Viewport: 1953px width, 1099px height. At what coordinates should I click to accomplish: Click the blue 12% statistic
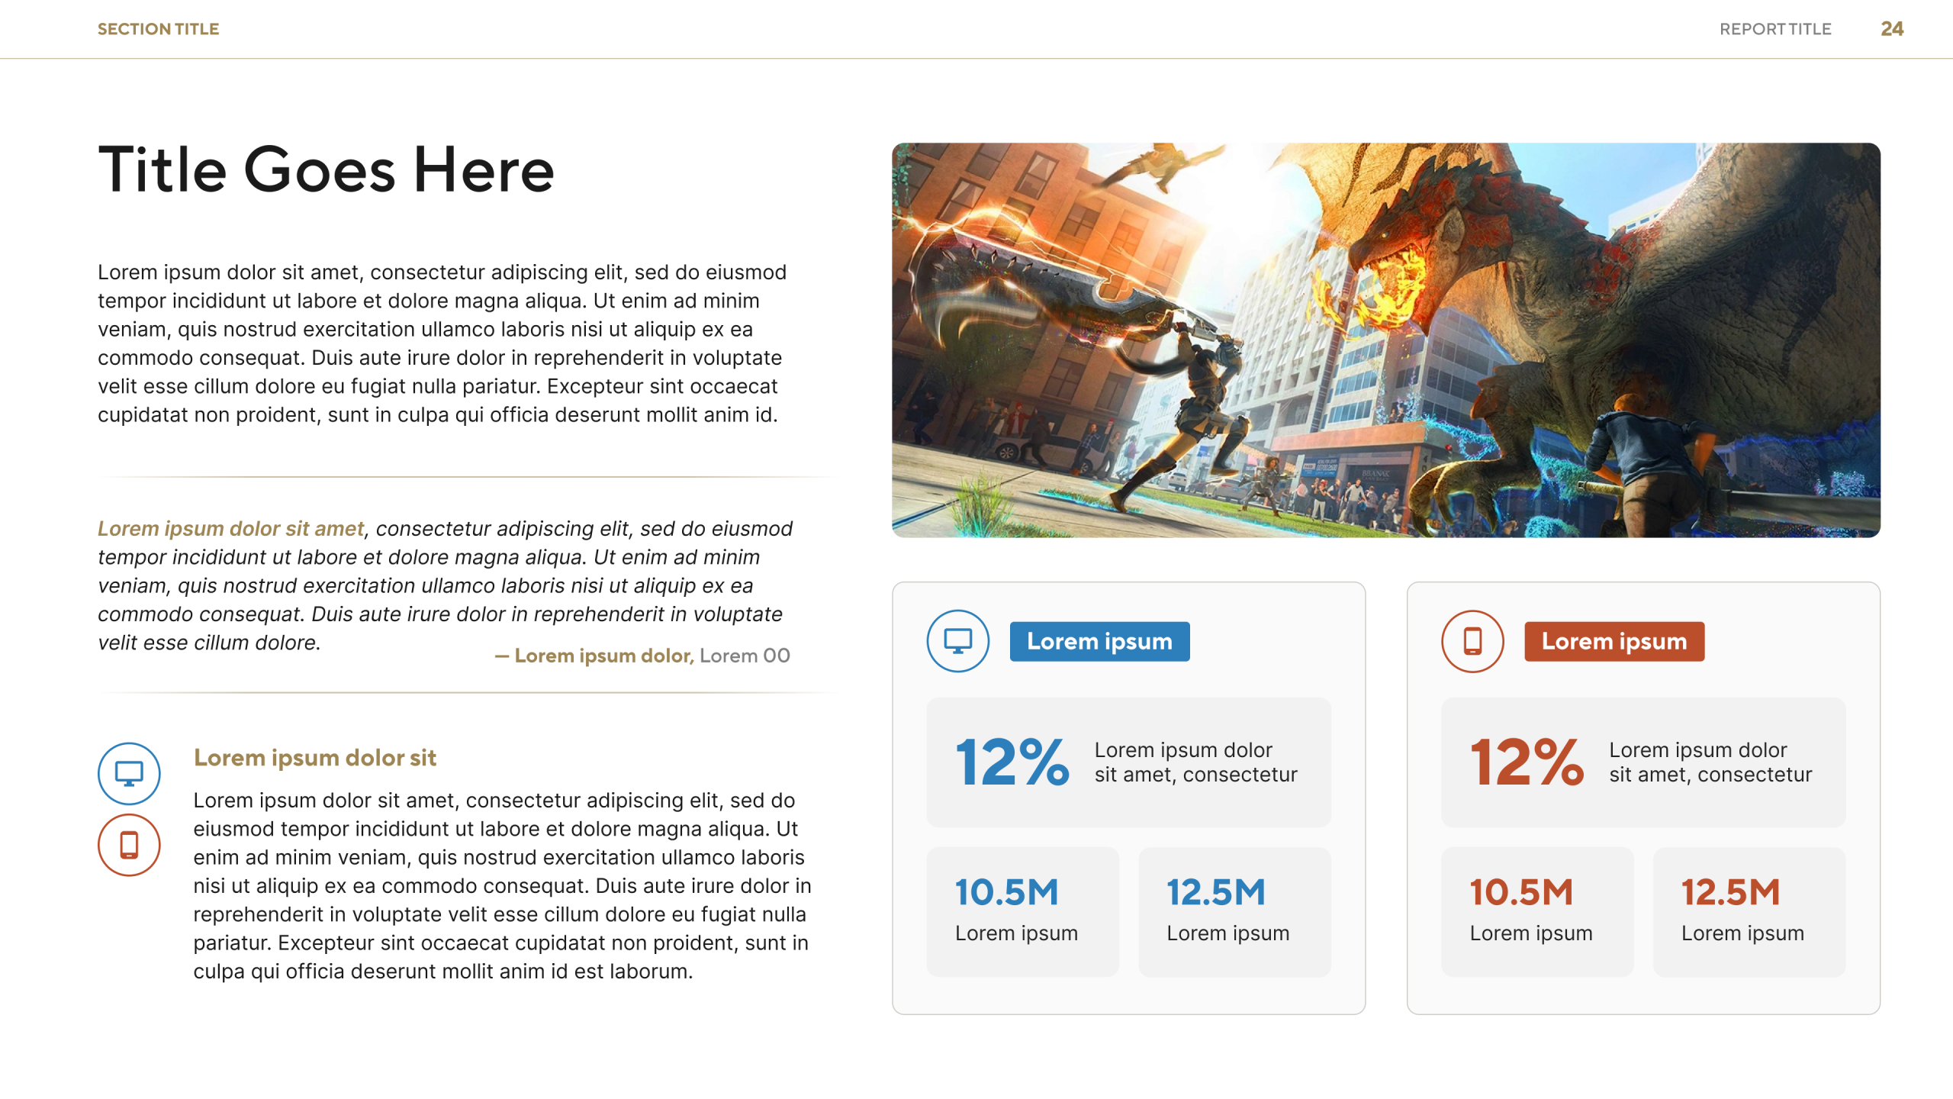tap(1012, 762)
